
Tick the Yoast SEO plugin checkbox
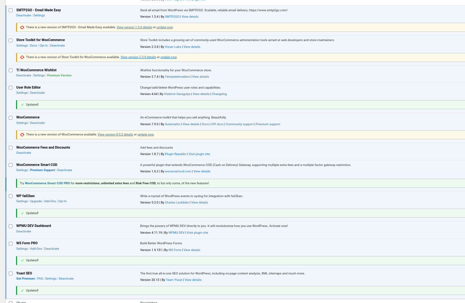pyautogui.click(x=11, y=273)
